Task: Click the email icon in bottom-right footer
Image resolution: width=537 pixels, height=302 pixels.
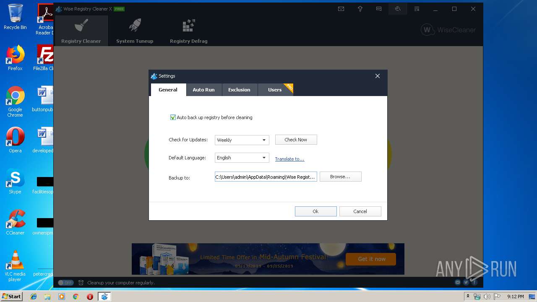Action: point(458,283)
